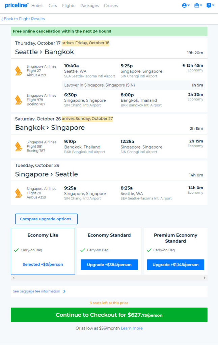Select the Economy Lite fare card

coord(43,251)
